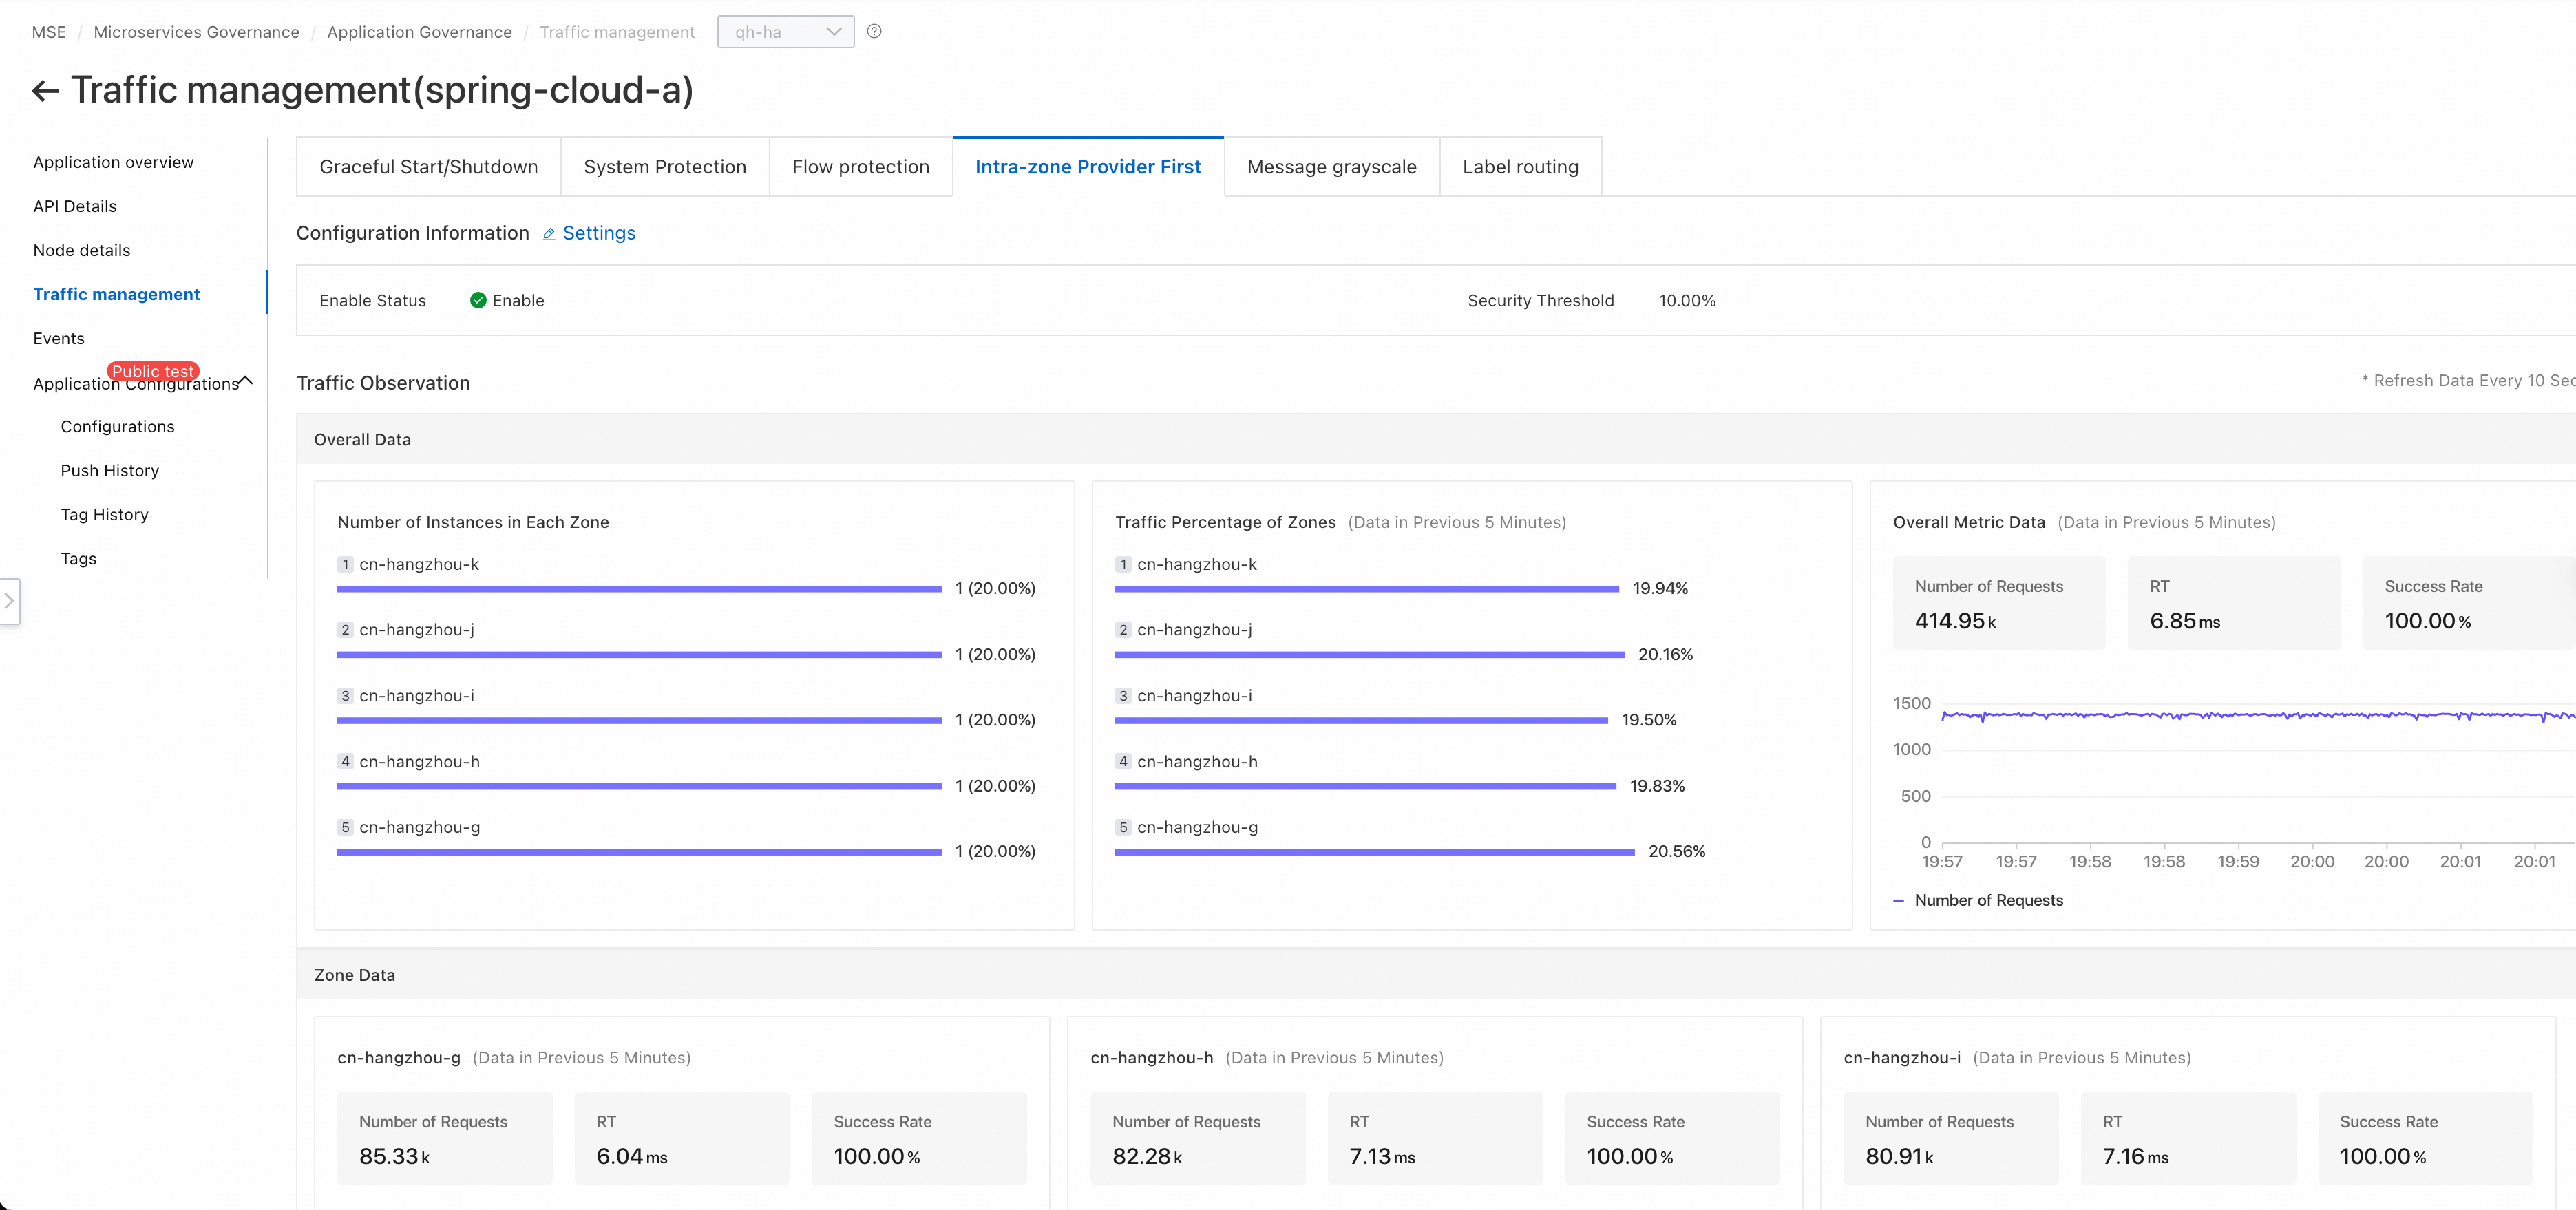Open the Message grayscale tab
The width and height of the screenshot is (2576, 1210).
pyautogui.click(x=1331, y=167)
